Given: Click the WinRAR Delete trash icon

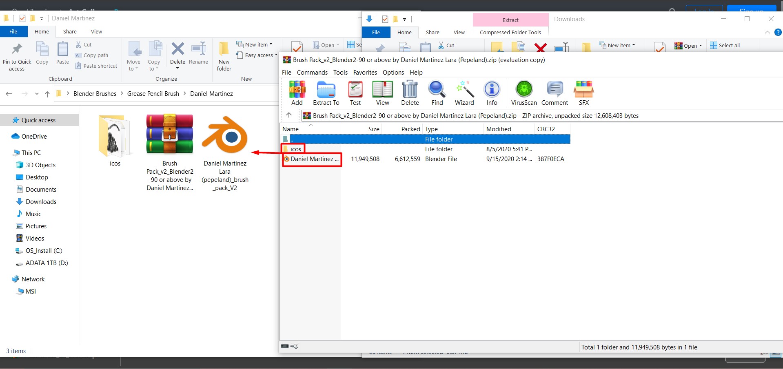Looking at the screenshot, I should pyautogui.click(x=410, y=93).
